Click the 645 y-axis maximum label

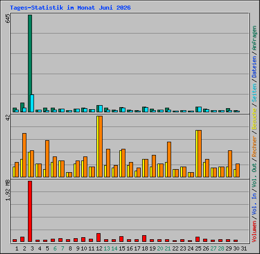tap(8, 19)
